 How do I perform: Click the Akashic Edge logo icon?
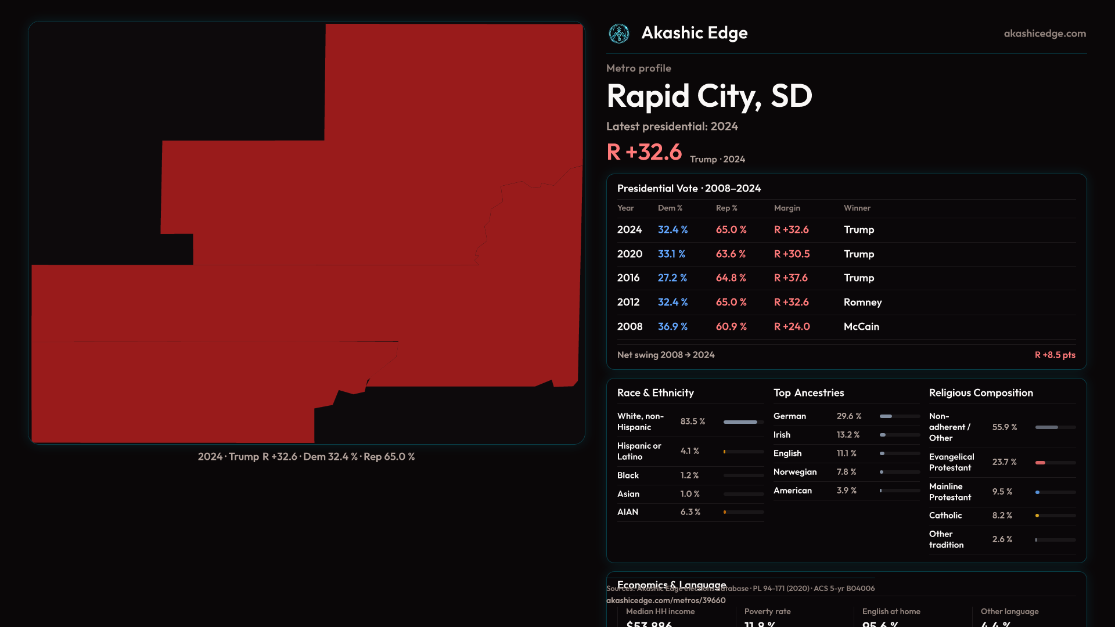coord(618,34)
